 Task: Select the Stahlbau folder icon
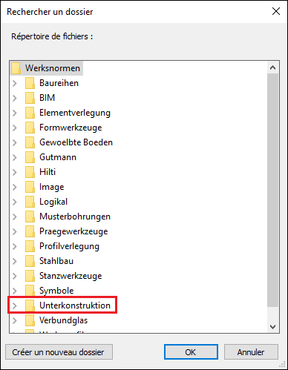coord(30,261)
